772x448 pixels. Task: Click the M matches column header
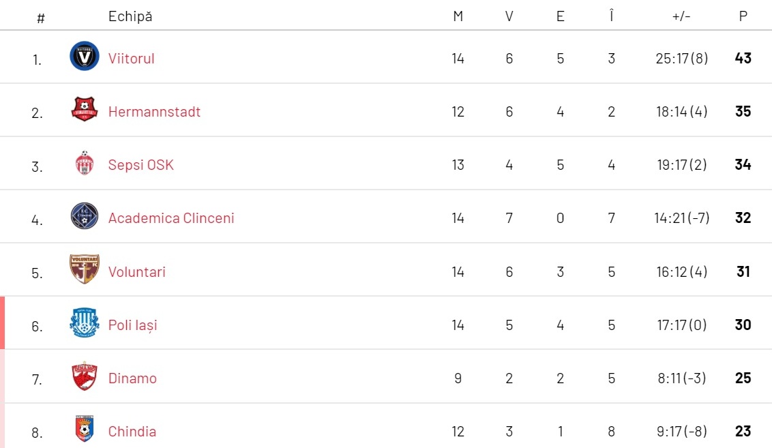(x=458, y=16)
